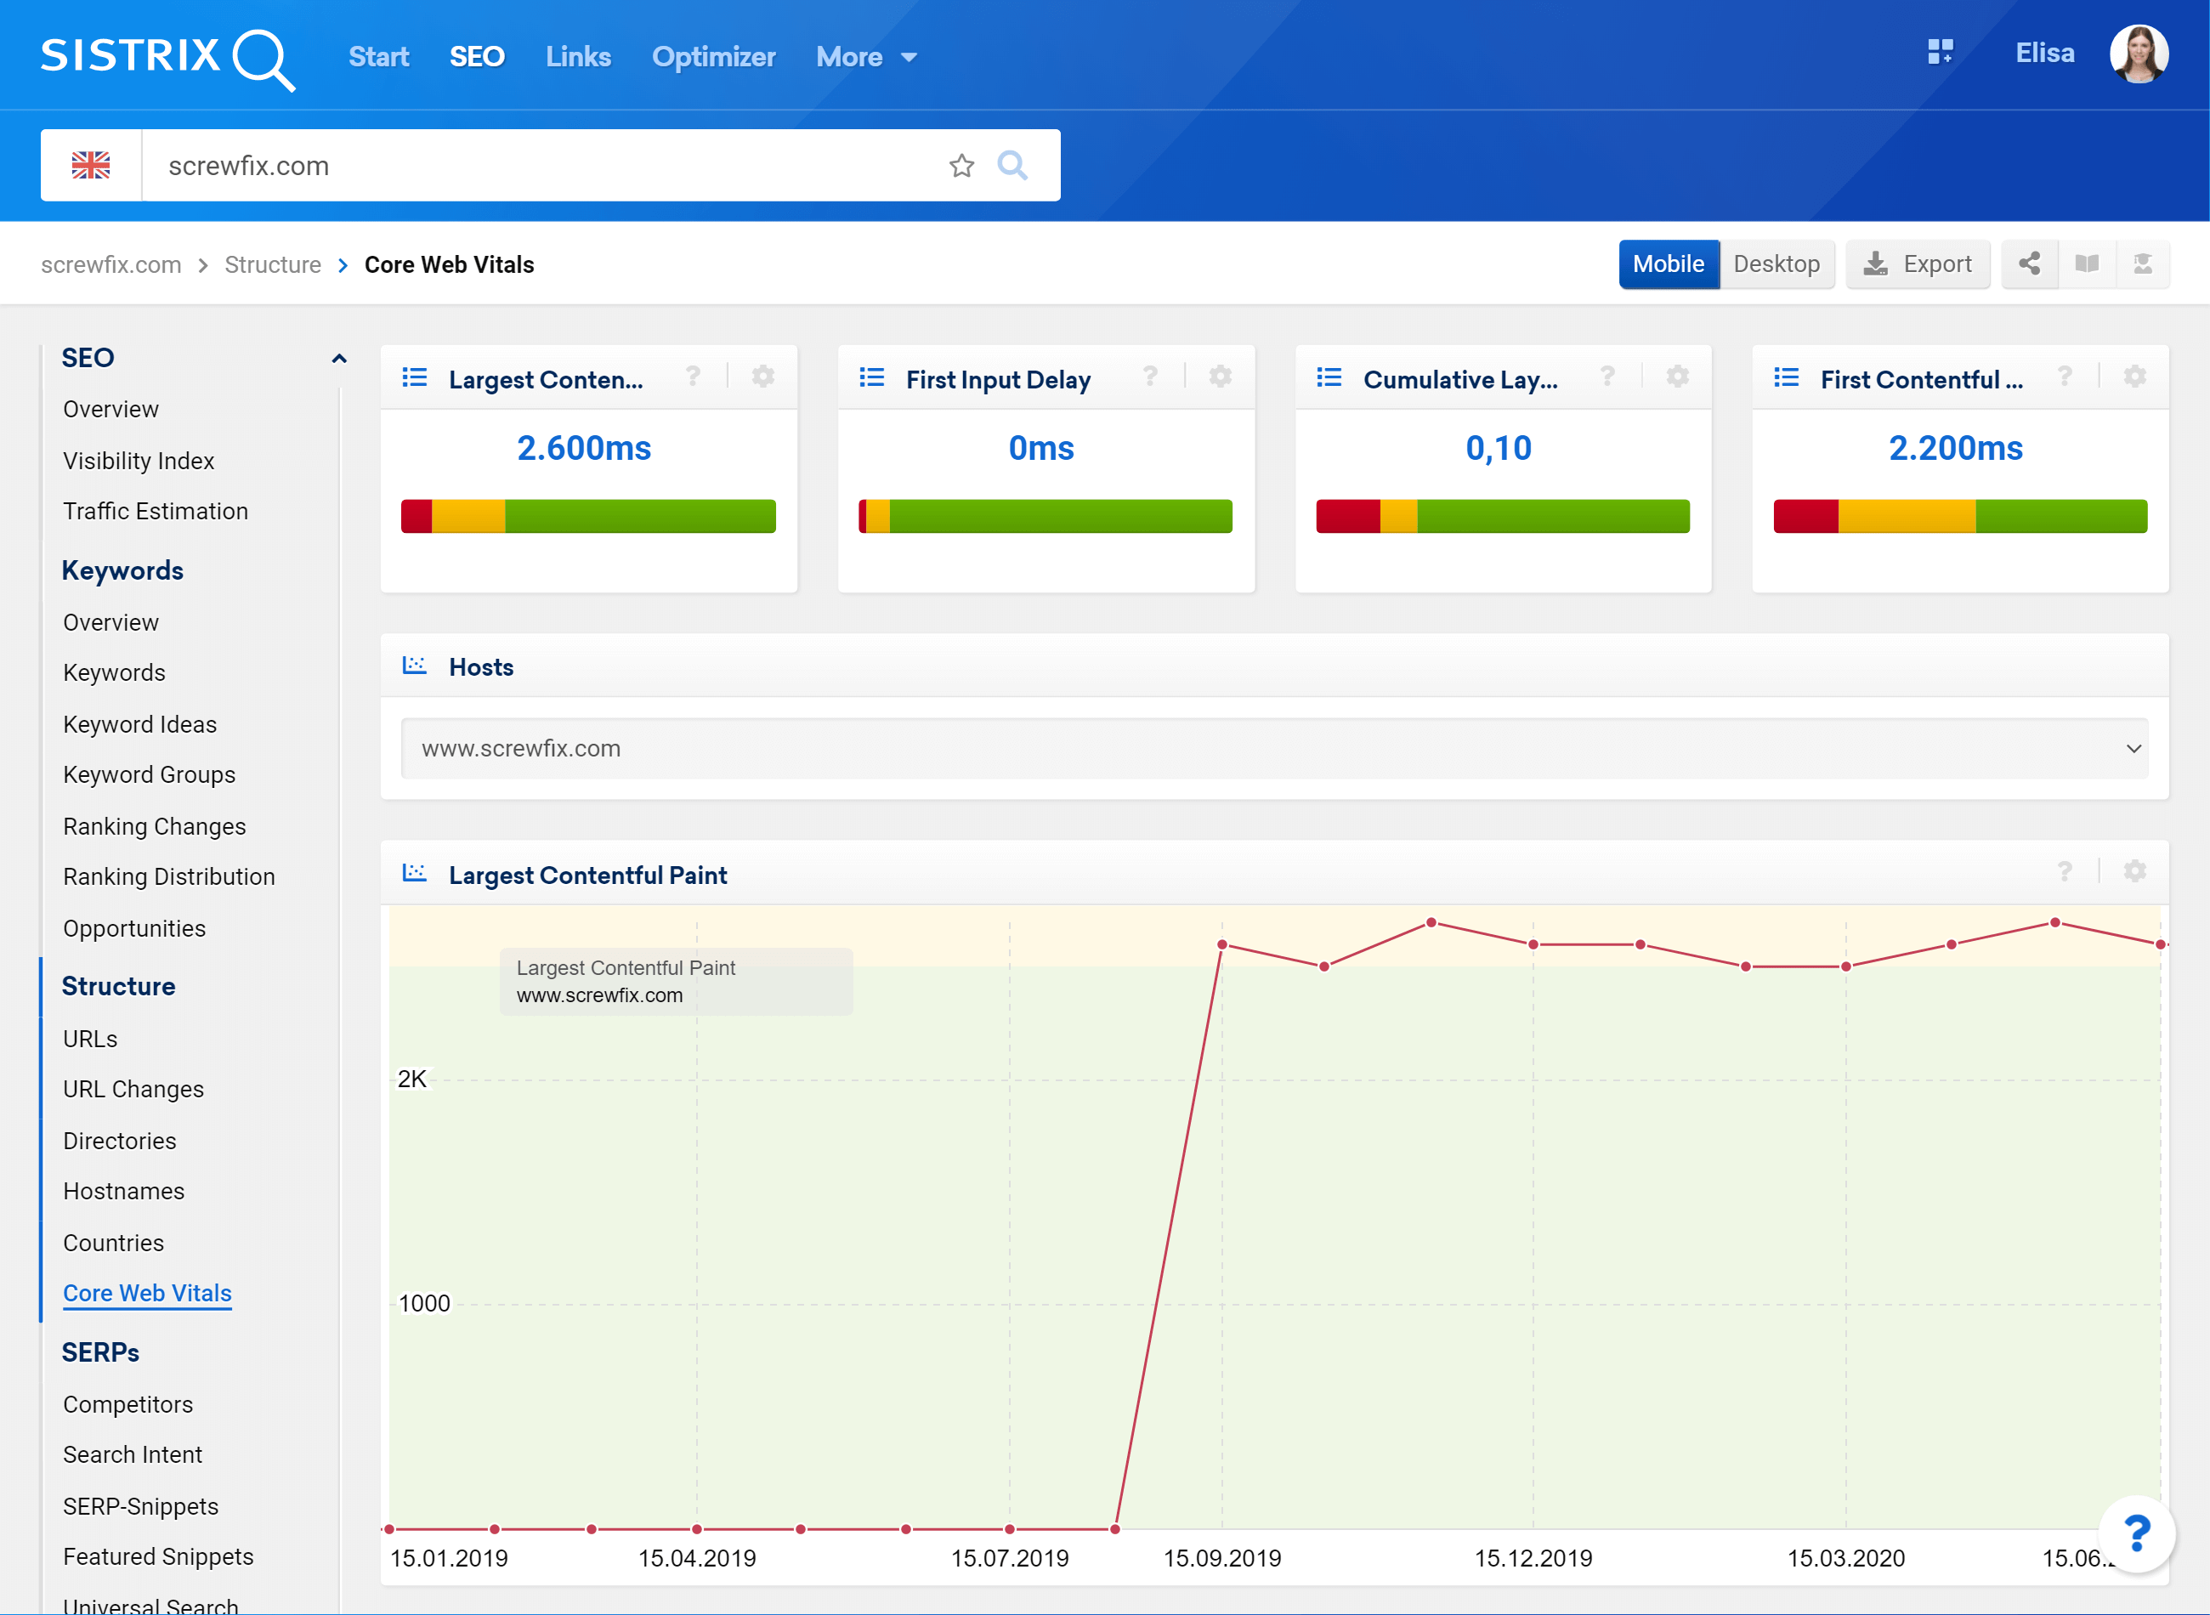Open Hostnames in sidebar
The width and height of the screenshot is (2210, 1615).
124,1191
